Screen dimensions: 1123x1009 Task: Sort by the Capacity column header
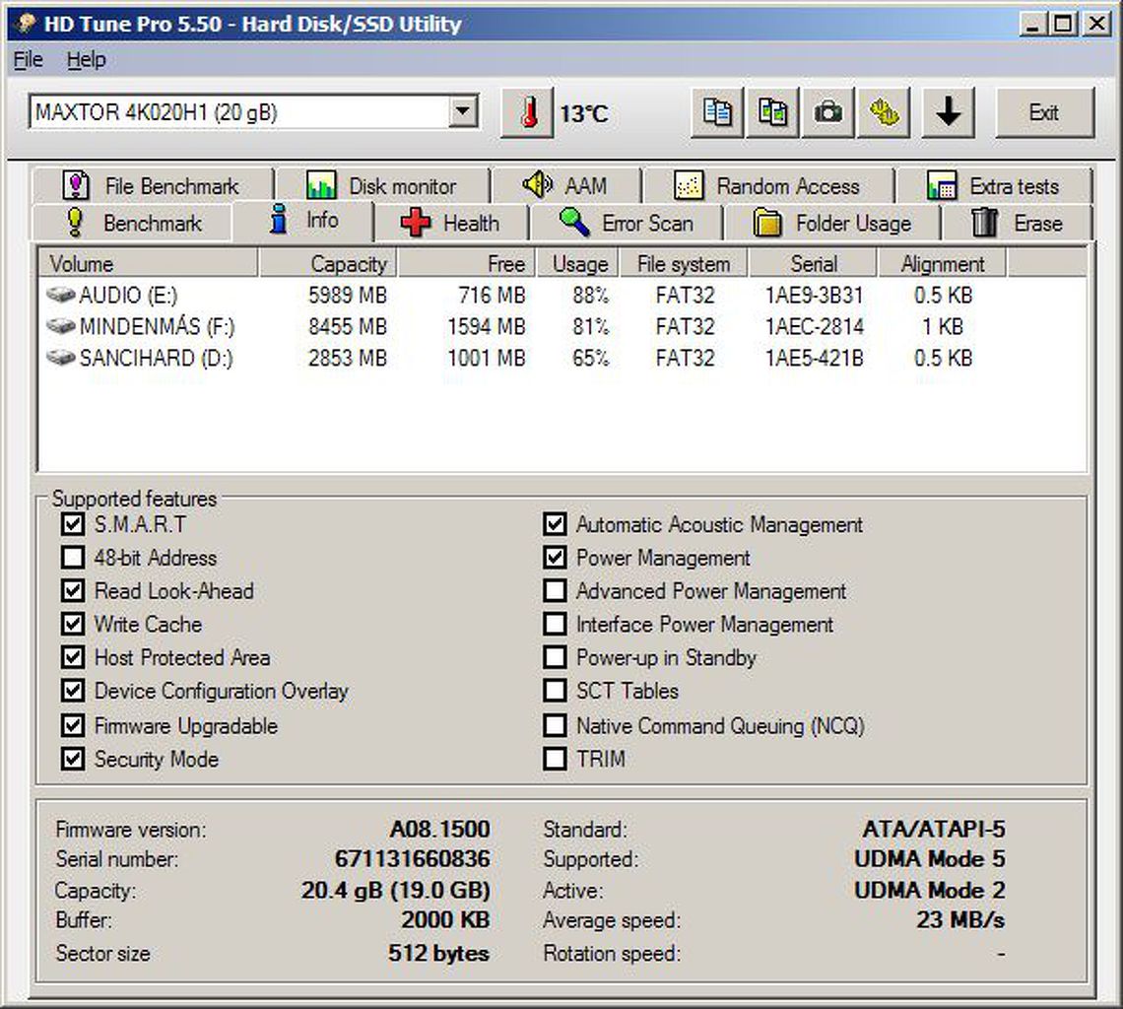[327, 264]
